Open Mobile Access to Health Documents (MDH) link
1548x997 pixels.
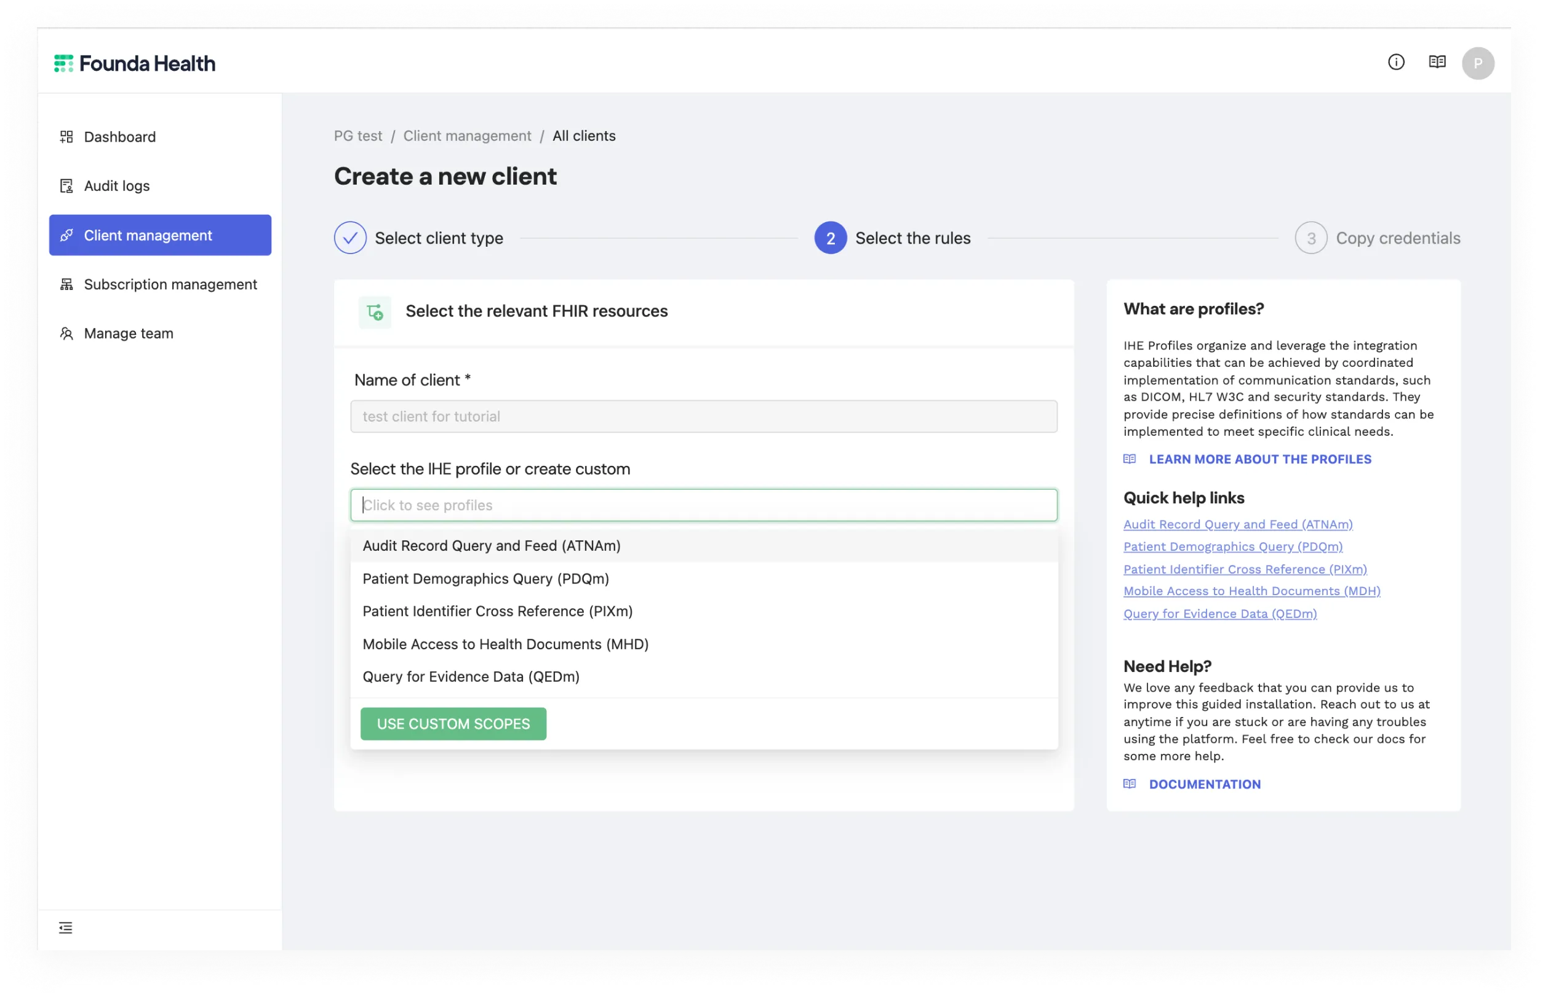pyautogui.click(x=1251, y=591)
